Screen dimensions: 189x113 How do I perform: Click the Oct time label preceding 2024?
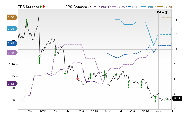click(30, 111)
